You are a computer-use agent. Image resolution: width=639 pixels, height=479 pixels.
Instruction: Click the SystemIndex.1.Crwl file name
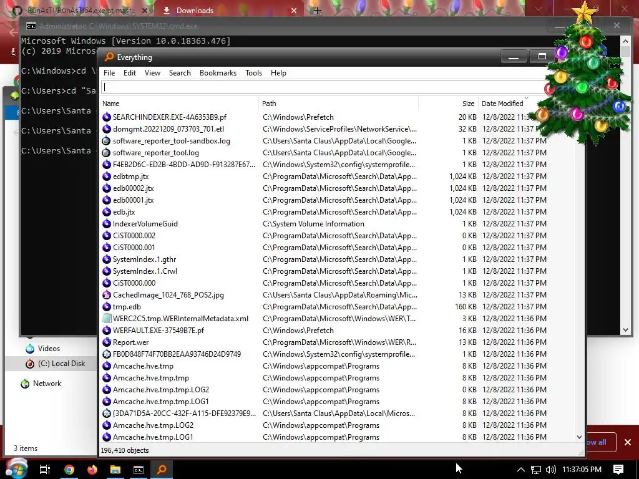[x=145, y=271]
